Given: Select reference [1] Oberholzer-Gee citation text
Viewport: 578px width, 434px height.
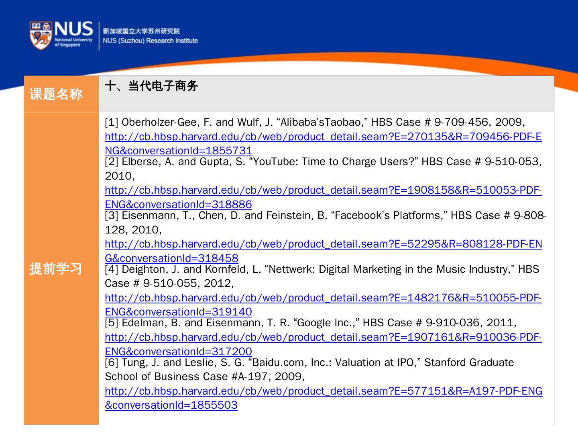Looking at the screenshot, I should tap(315, 122).
